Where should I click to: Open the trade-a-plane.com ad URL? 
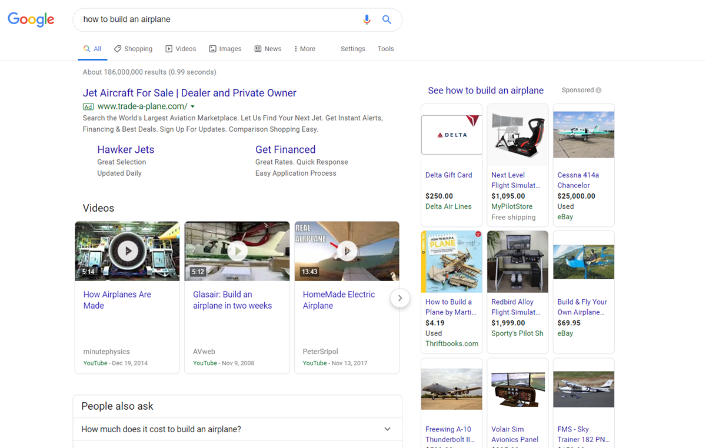(x=142, y=106)
